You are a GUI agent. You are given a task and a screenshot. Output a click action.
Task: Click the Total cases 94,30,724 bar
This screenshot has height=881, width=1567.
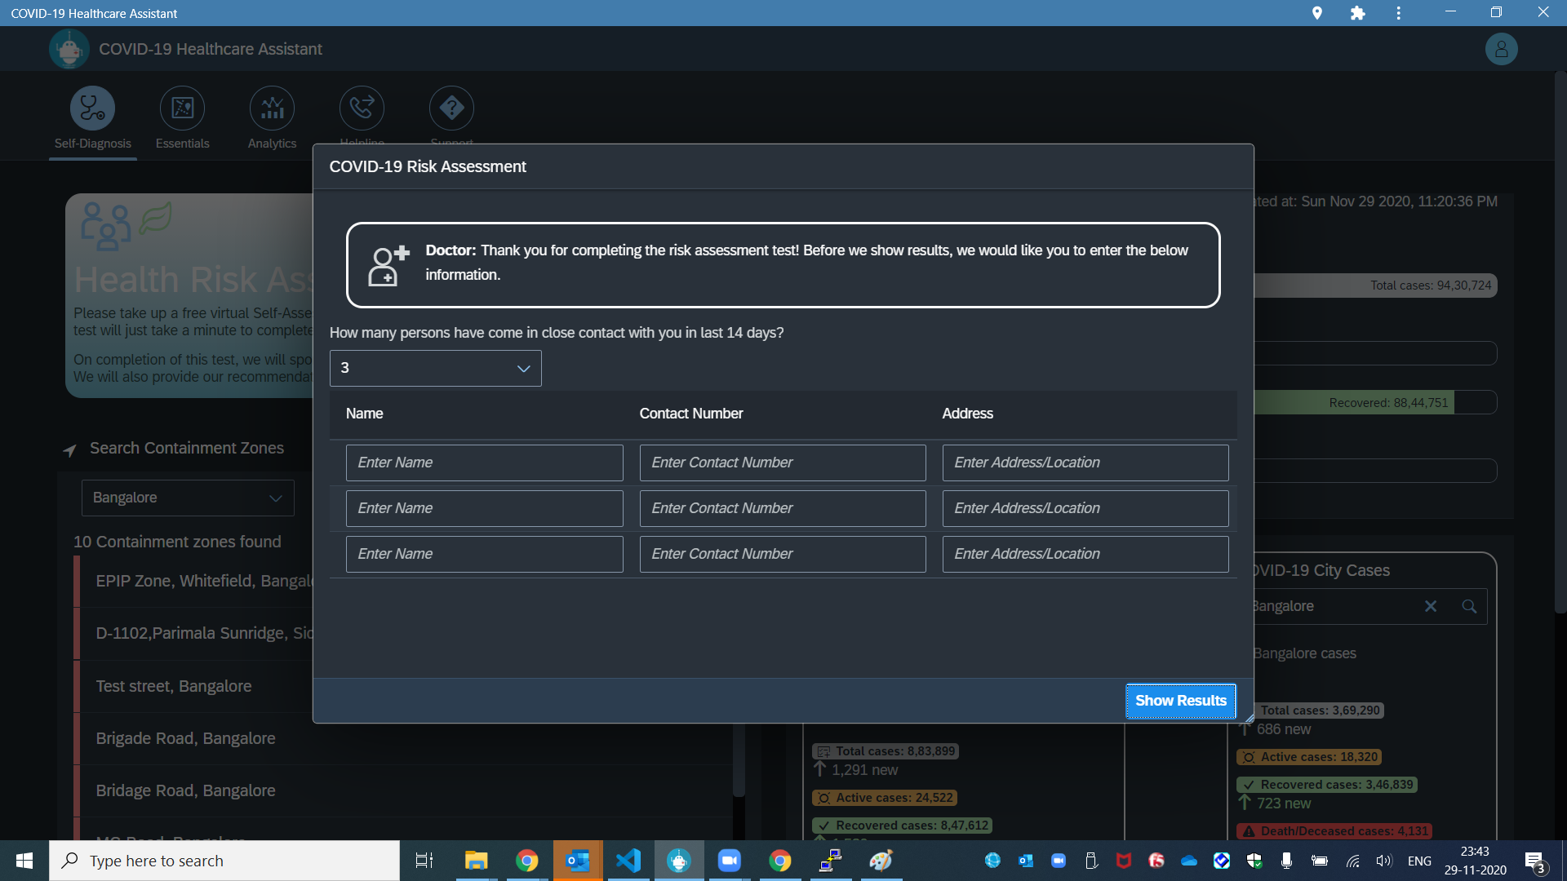click(1375, 286)
